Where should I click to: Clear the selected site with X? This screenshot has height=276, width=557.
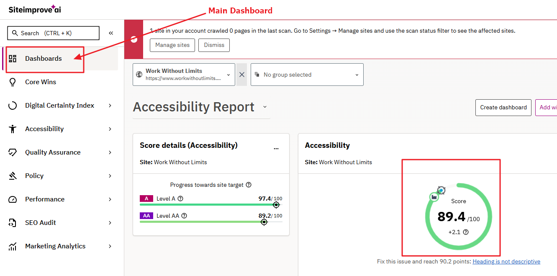241,75
